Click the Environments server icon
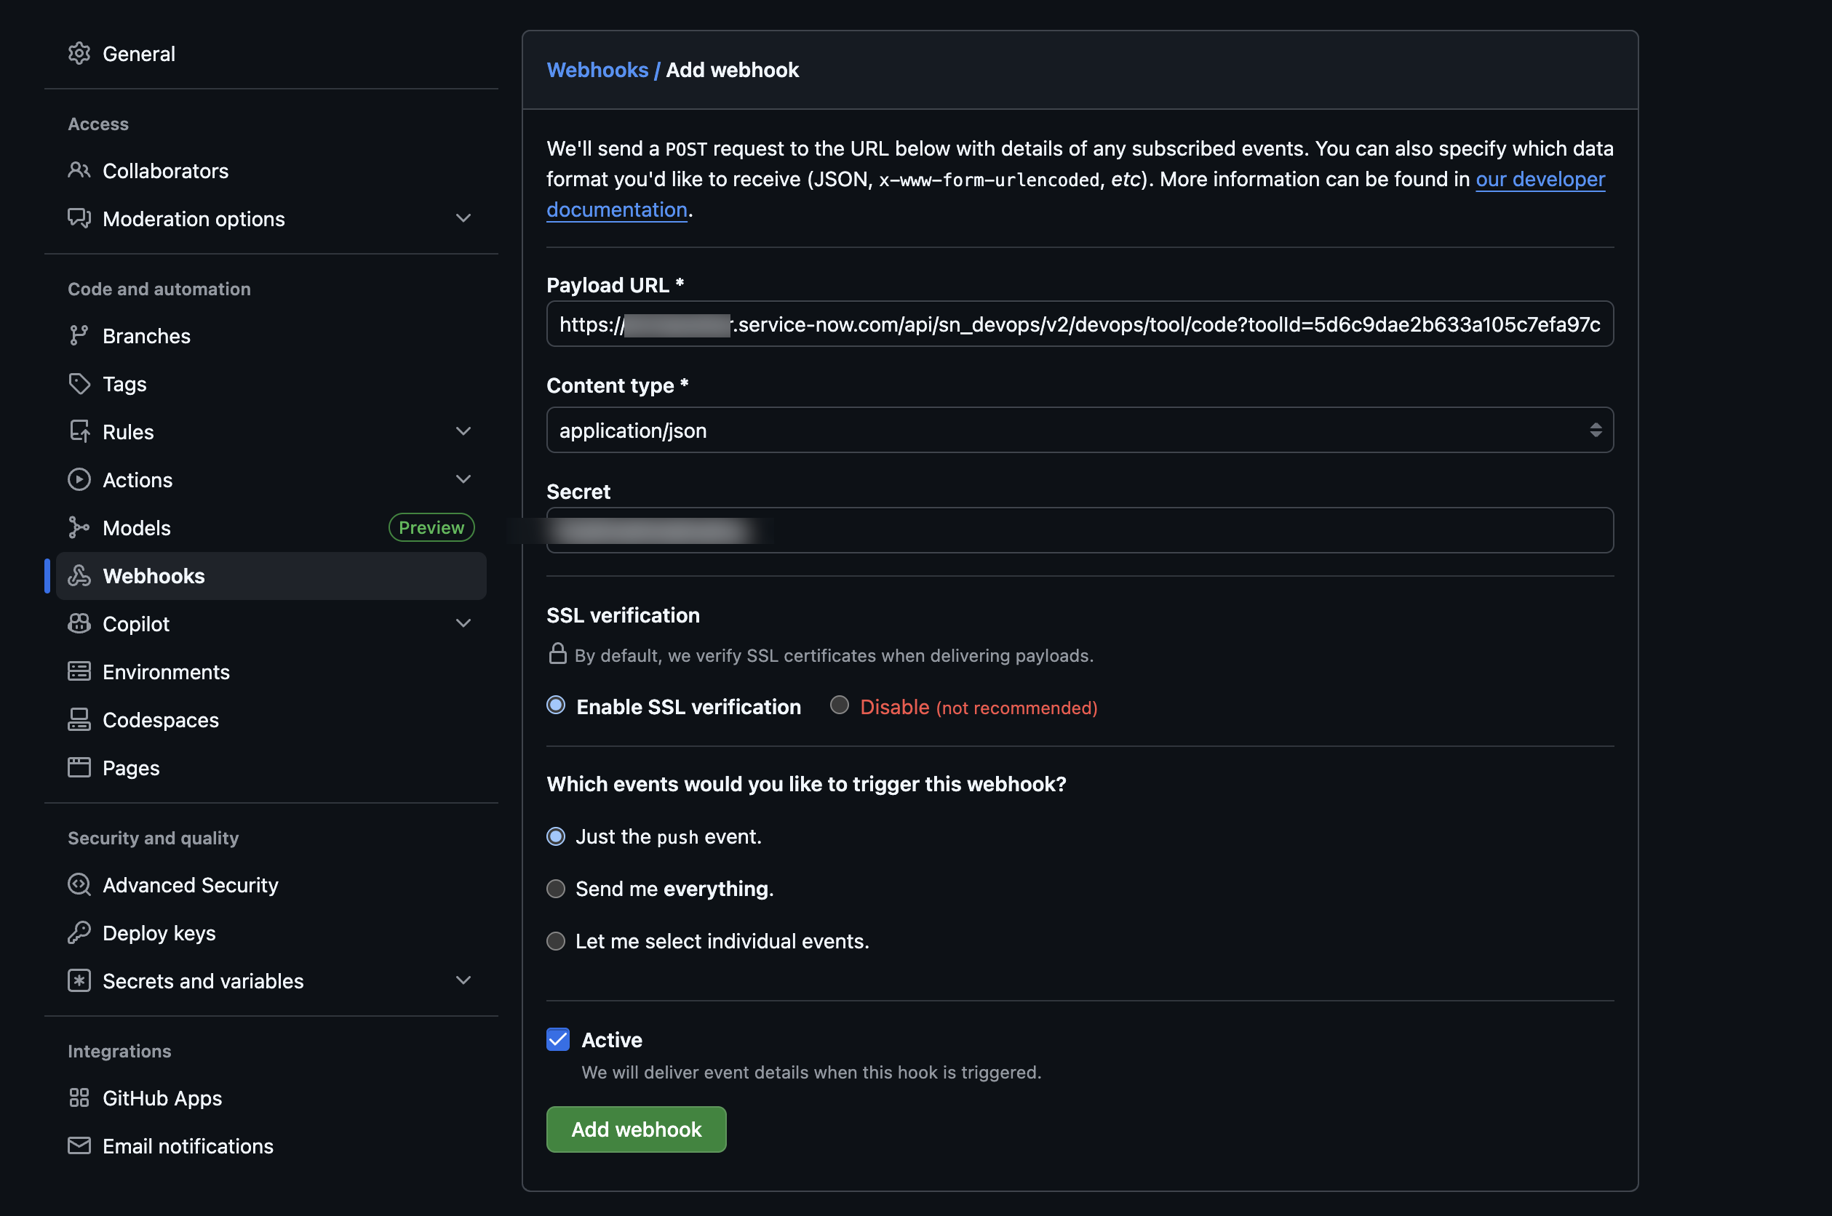This screenshot has width=1832, height=1216. tap(79, 673)
